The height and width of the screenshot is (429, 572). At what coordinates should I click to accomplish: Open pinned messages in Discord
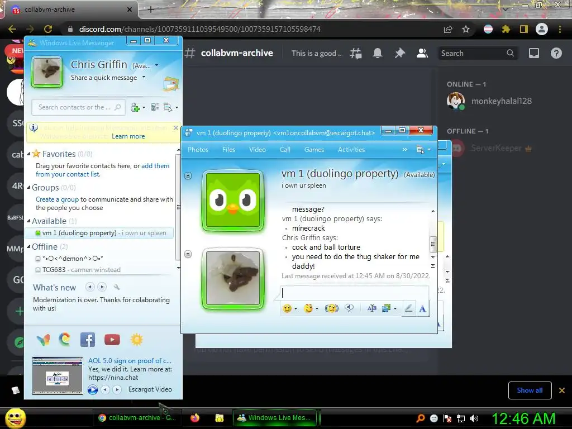[x=400, y=53]
